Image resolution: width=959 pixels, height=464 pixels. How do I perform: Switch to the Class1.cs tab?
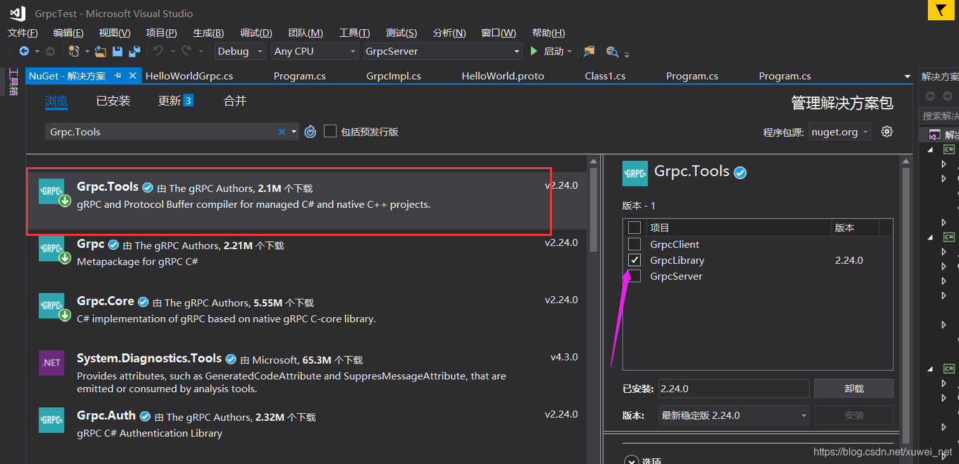click(x=605, y=76)
